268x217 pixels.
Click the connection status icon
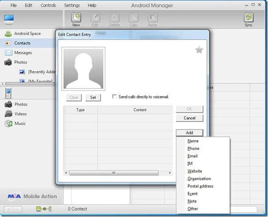(x=44, y=209)
